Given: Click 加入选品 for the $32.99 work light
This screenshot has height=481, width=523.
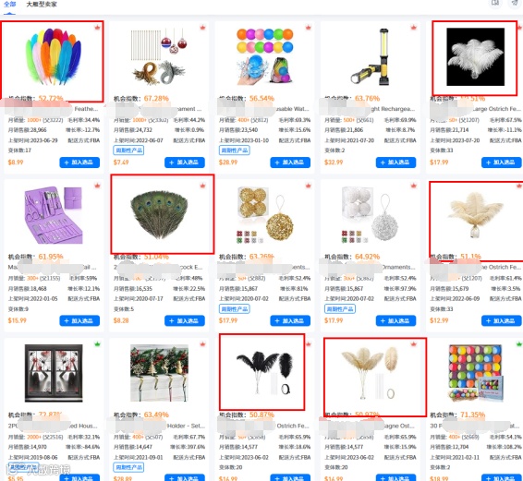Looking at the screenshot, I should point(395,162).
